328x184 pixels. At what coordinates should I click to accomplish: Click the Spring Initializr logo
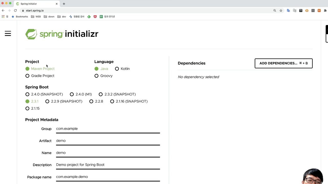(x=62, y=34)
